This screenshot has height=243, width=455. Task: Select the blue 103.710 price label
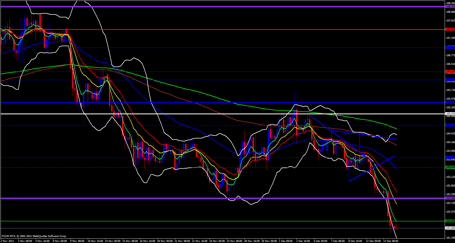pos(450,157)
